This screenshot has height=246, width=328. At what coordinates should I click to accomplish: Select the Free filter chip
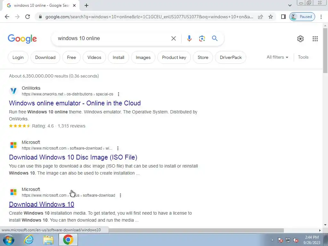tap(71, 57)
